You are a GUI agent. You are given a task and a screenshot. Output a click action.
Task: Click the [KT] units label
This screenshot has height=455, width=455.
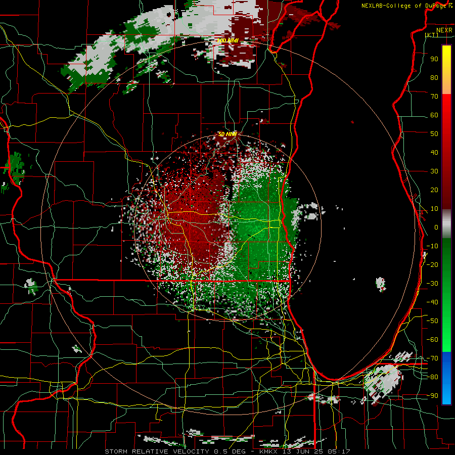point(432,35)
